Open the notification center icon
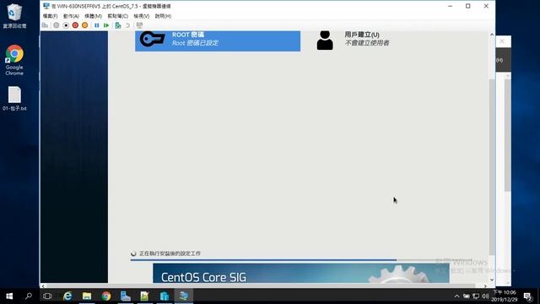 [x=528, y=296]
